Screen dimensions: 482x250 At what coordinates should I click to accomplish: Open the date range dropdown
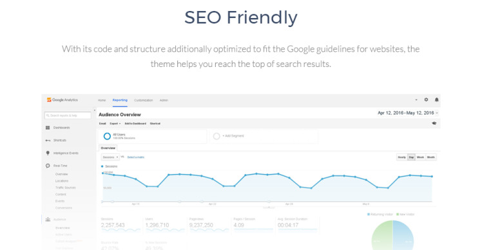[408, 113]
